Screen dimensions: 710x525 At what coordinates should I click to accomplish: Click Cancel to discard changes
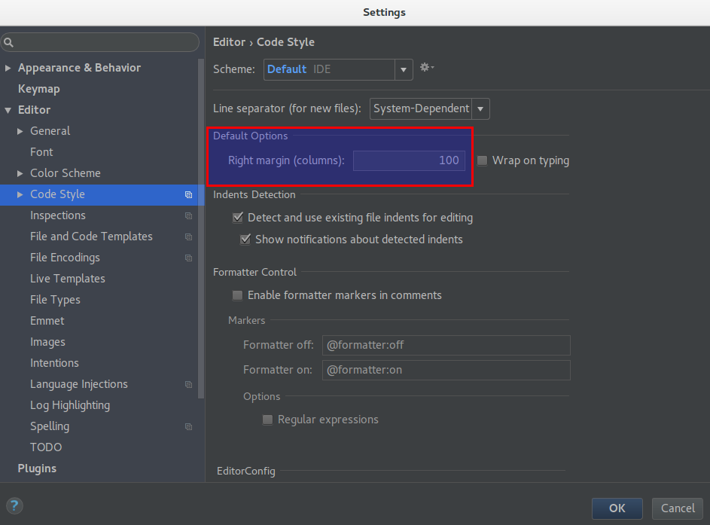tap(676, 508)
